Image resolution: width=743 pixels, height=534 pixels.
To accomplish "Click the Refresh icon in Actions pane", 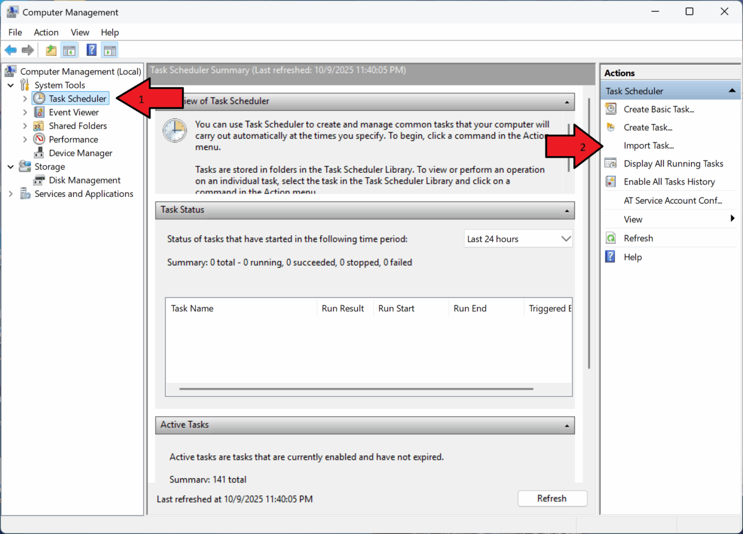I will click(610, 238).
